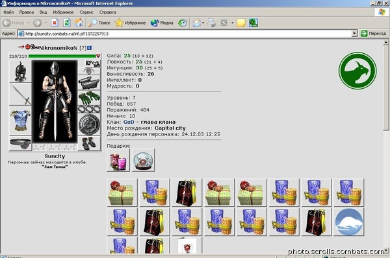Screen dimensions: 390x258
Task: Click the sword weapon slot
Action: click(20, 94)
